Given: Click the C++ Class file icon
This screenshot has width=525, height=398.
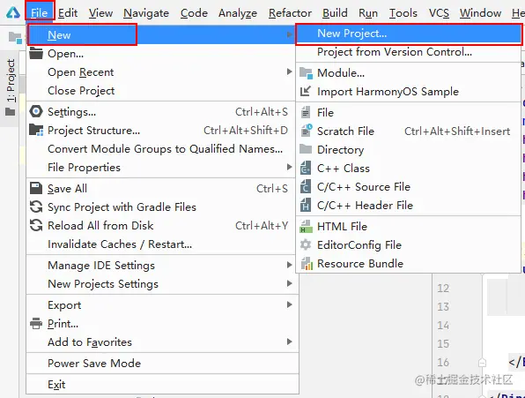Looking at the screenshot, I should pyautogui.click(x=306, y=168).
